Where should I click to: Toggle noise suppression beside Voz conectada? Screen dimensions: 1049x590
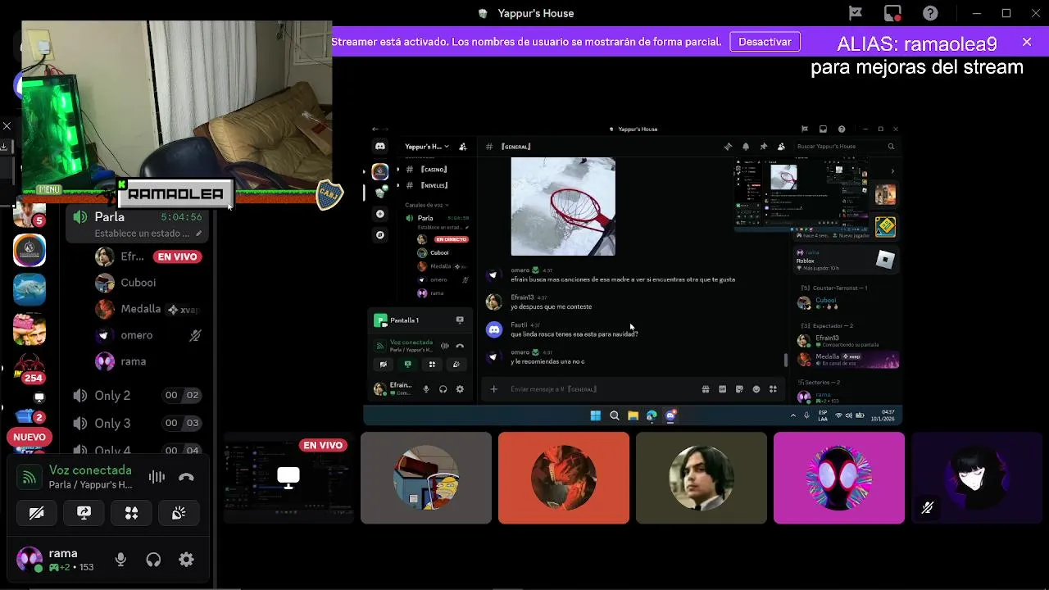pos(157,477)
